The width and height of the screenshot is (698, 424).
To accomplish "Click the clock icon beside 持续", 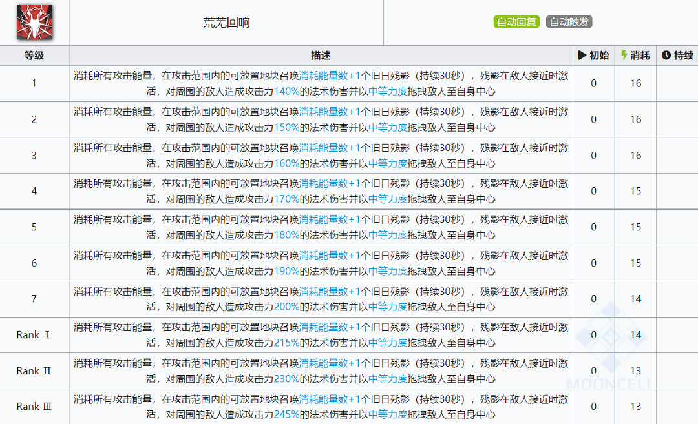I will 666,56.
